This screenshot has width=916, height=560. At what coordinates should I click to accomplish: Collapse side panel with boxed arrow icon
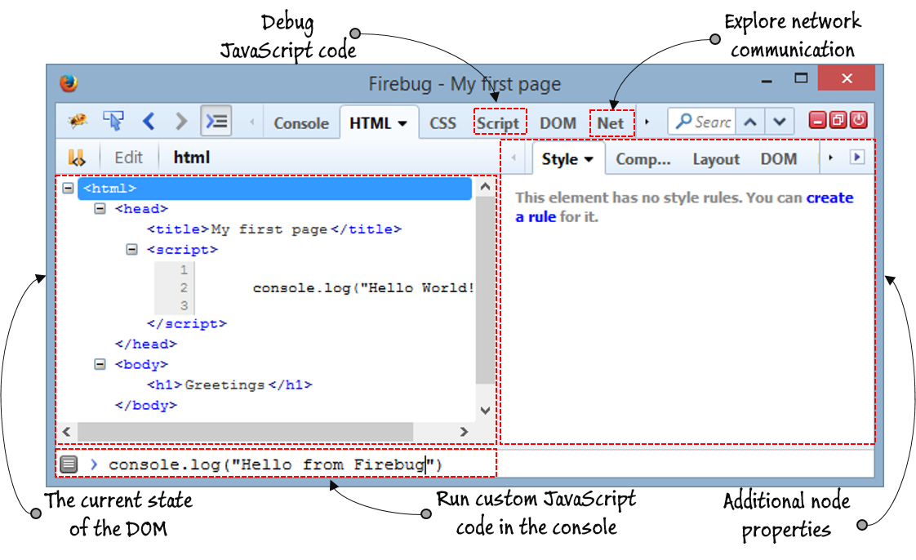[857, 157]
